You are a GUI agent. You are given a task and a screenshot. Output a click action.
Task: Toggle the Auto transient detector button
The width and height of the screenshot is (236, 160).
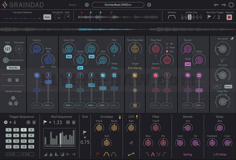47,17
